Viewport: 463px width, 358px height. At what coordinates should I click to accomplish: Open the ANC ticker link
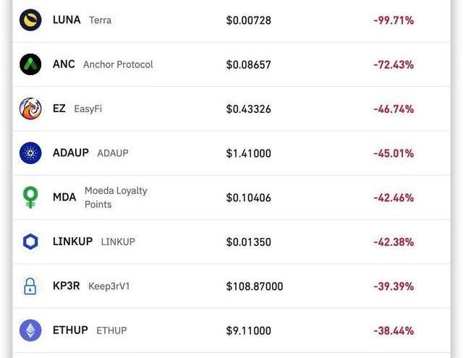[64, 64]
